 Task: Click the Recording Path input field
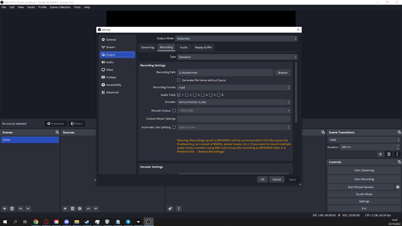225,73
